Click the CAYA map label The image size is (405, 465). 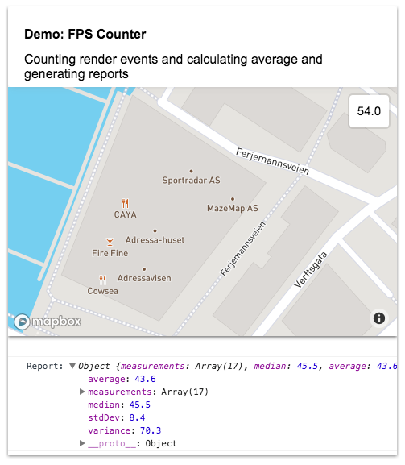tap(126, 214)
